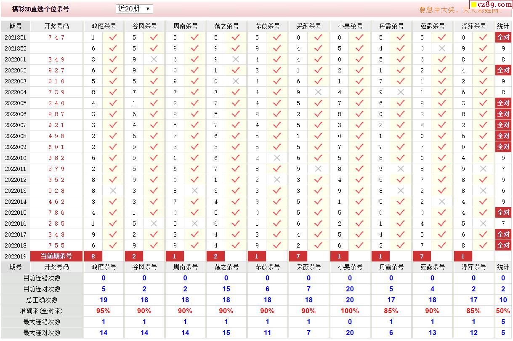513x341 pixels.
Task: Click the 福彩3D直选个位杀号 page title
Action: pos(40,9)
